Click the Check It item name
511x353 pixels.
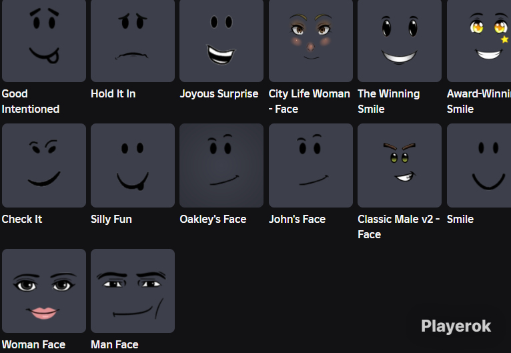(x=22, y=219)
